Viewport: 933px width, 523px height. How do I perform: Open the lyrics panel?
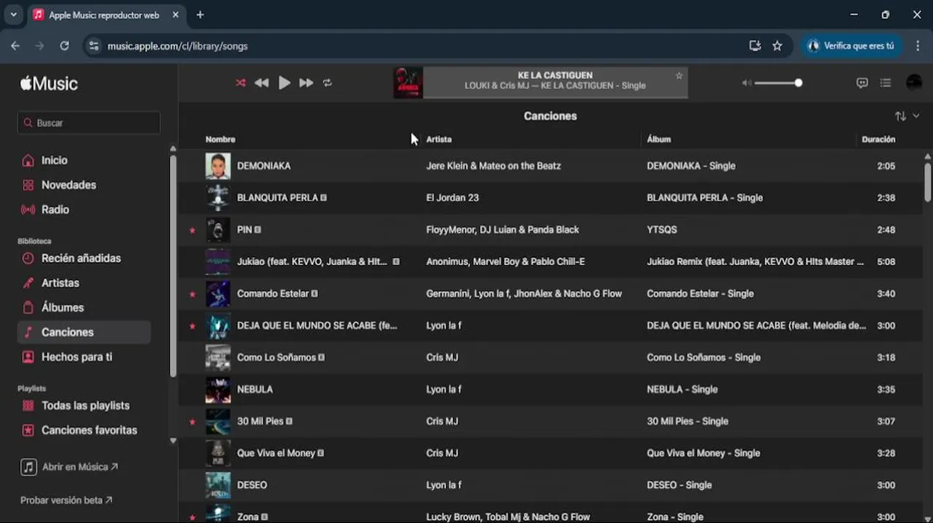(862, 83)
